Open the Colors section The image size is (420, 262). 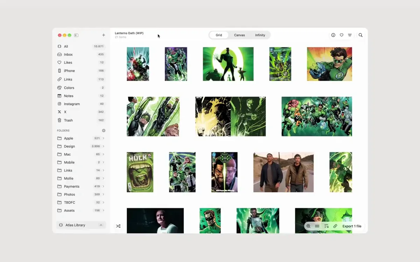point(81,88)
